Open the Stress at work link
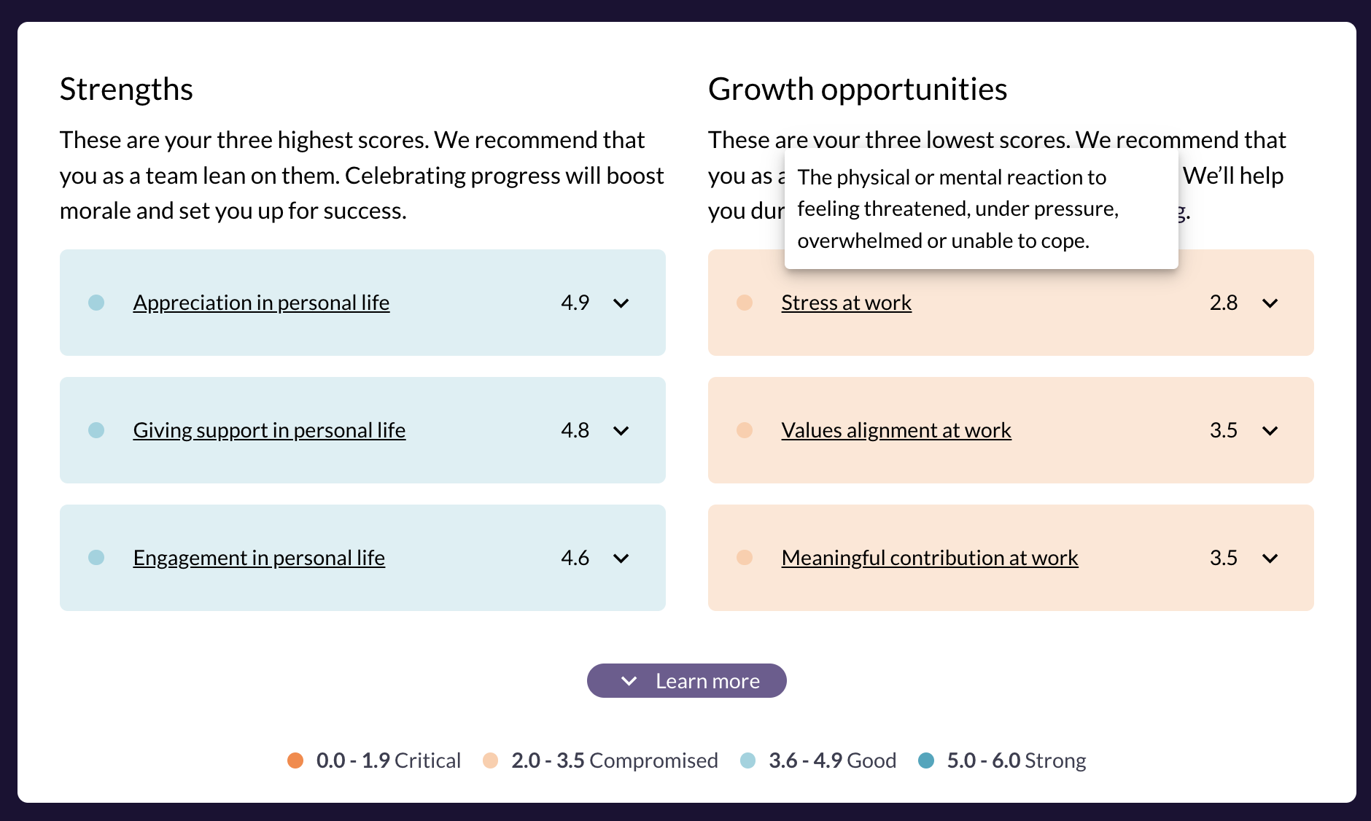This screenshot has height=821, width=1371. 846,303
